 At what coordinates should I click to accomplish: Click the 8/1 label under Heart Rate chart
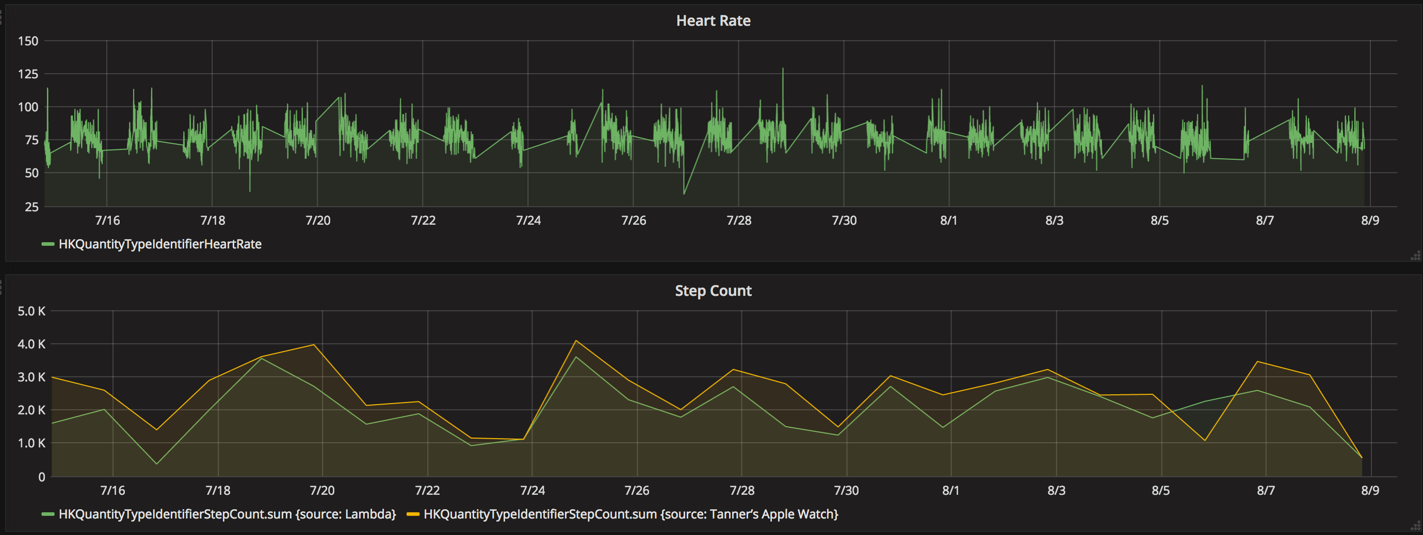pos(948,221)
